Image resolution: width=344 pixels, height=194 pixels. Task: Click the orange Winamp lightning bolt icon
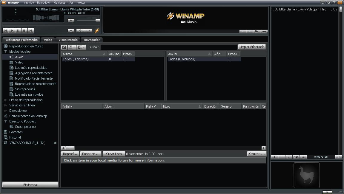tap(97, 30)
